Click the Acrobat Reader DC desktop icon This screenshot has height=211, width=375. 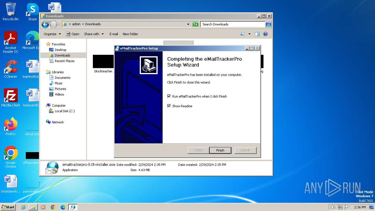pyautogui.click(x=11, y=42)
